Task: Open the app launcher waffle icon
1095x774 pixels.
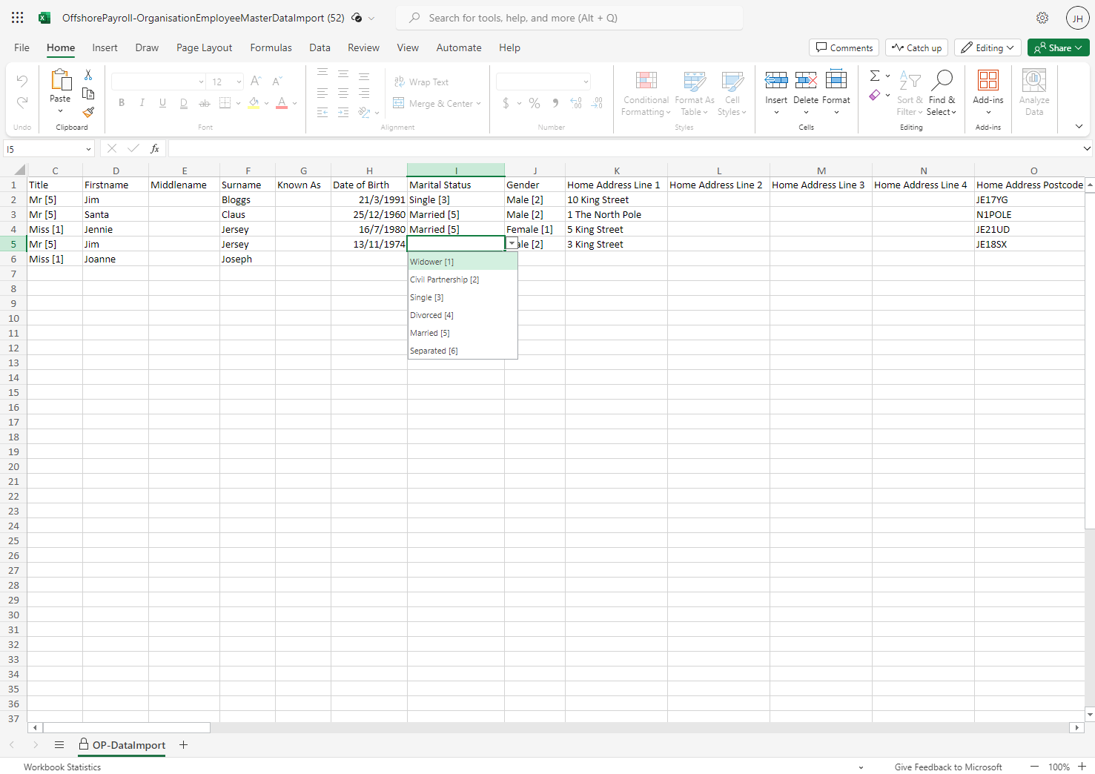Action: pos(18,18)
